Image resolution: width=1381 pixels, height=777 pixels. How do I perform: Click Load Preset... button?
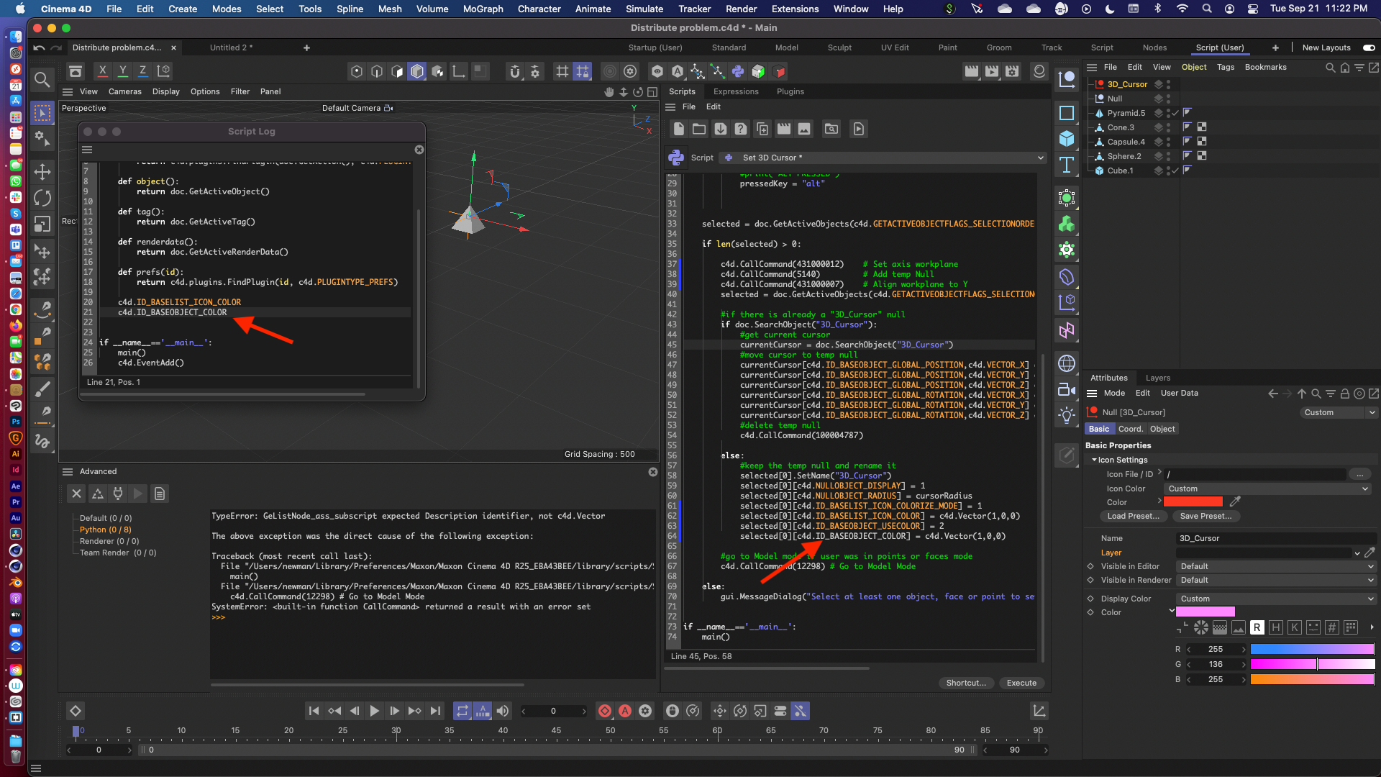point(1133,516)
